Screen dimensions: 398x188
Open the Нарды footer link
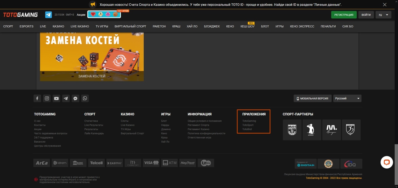click(165, 125)
